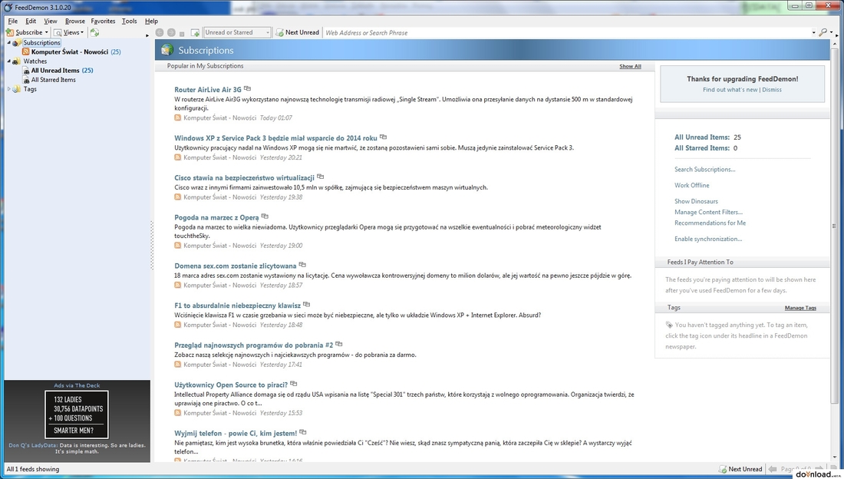Screen dimensions: 844x479
Task: Click the Show Dinosaurs link
Action: pyautogui.click(x=696, y=202)
